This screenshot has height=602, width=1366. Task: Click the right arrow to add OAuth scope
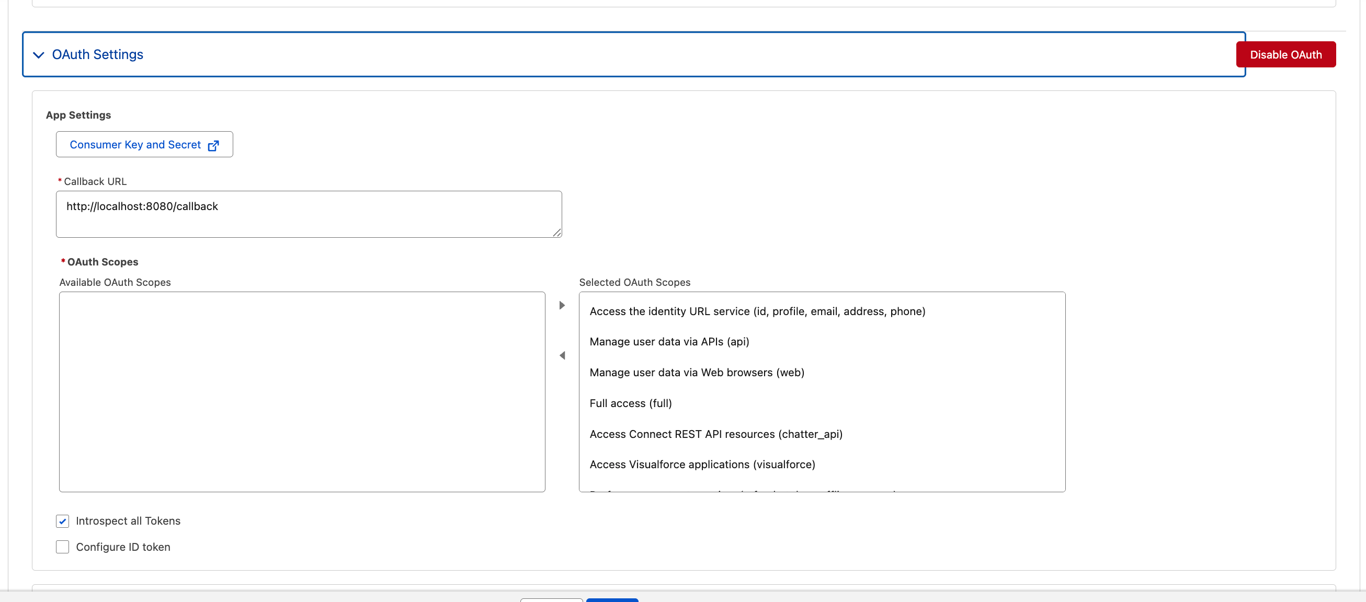(562, 305)
